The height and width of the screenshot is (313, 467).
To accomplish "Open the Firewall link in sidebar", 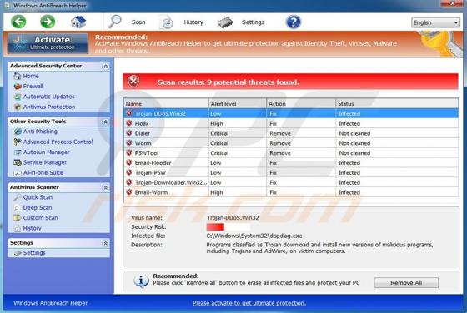I will (33, 87).
